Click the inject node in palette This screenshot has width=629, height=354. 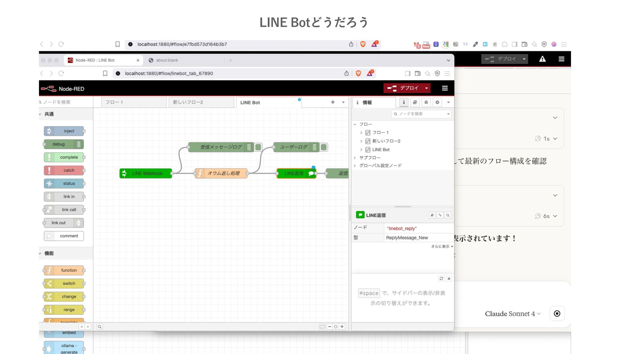(64, 131)
